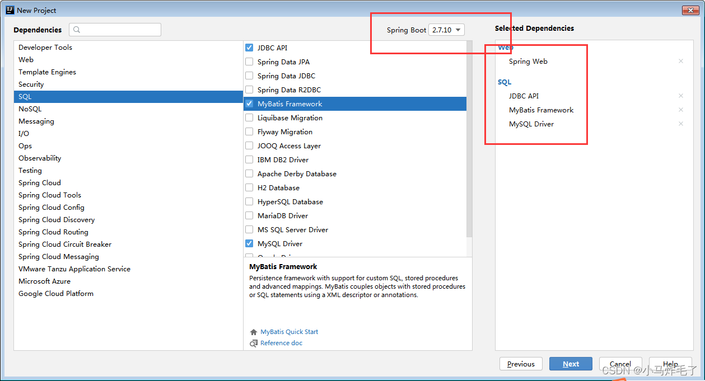Uncheck the MyBatis Framework checkbox

pos(250,104)
